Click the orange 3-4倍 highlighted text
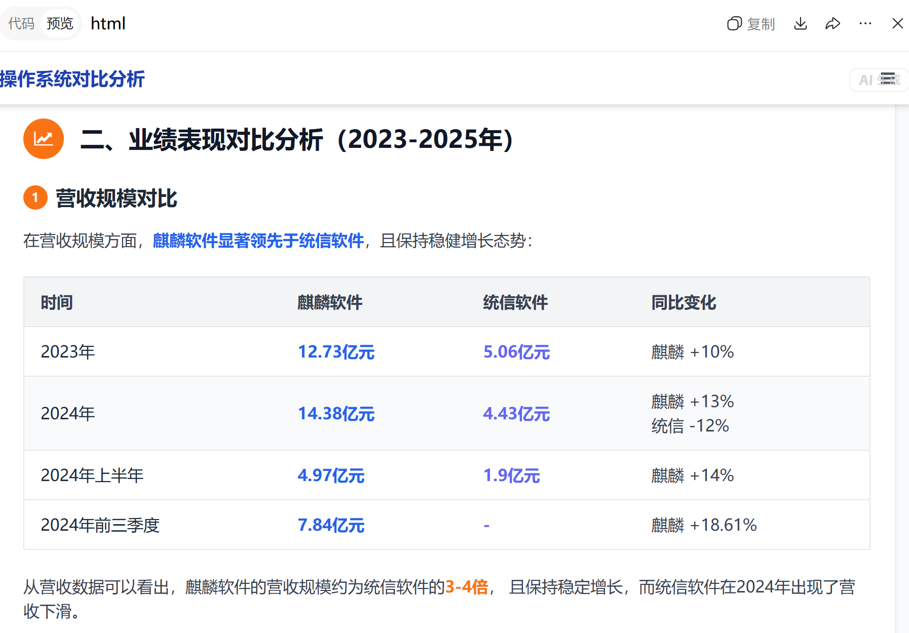 (466, 587)
